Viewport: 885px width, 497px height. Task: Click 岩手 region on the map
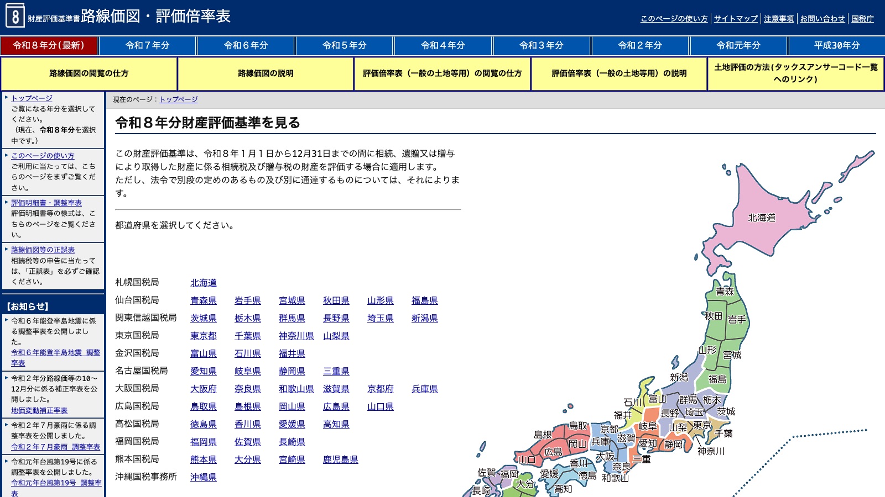pyautogui.click(x=737, y=319)
